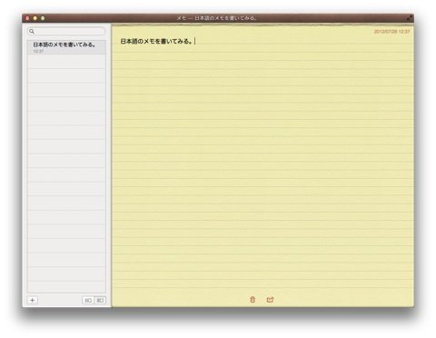Click the note's date stamp 2012/07/26 12:37
The height and width of the screenshot is (338, 436).
391,32
